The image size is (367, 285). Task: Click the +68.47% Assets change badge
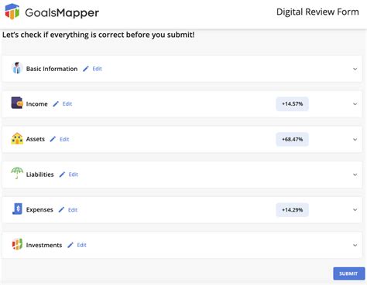(292, 139)
